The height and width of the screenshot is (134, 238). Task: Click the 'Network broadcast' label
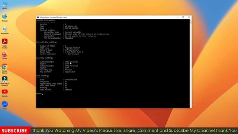(x=52, y=34)
